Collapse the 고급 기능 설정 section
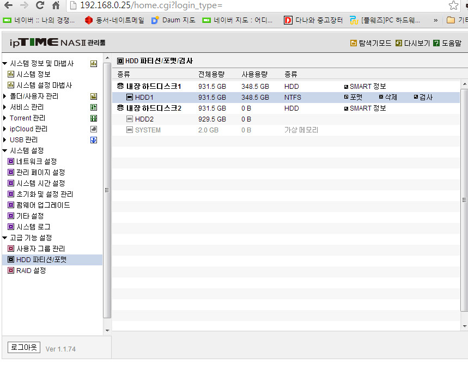The height and width of the screenshot is (370, 468). (4, 238)
